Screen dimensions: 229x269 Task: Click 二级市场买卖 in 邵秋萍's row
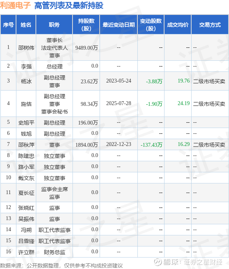click(x=209, y=144)
